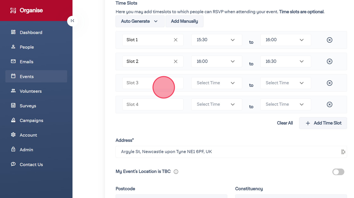
Task: Clear the Slot 2 name with the X
Action: click(175, 61)
